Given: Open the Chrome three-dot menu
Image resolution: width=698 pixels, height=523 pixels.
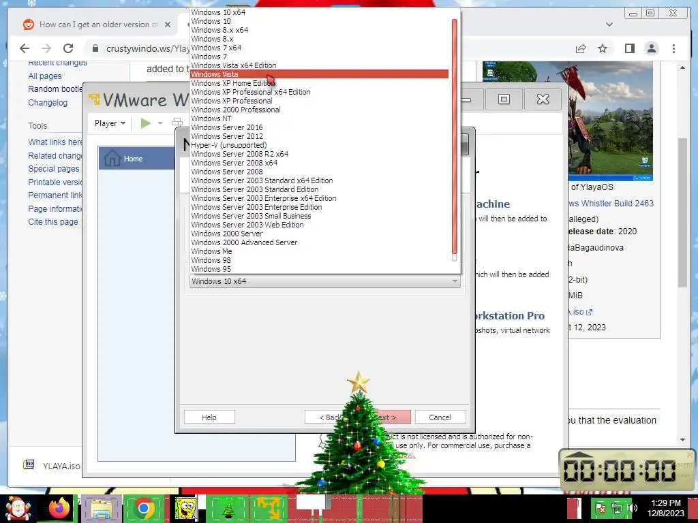Looking at the screenshot, I should (x=673, y=48).
